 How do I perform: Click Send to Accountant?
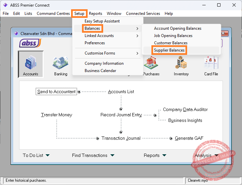click(x=56, y=92)
